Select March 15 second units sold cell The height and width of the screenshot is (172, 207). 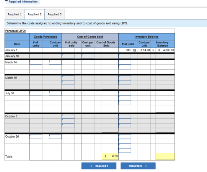click(x=68, y=82)
